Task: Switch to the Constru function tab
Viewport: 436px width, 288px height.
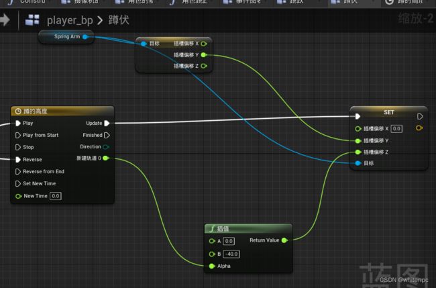Action: click(28, 2)
